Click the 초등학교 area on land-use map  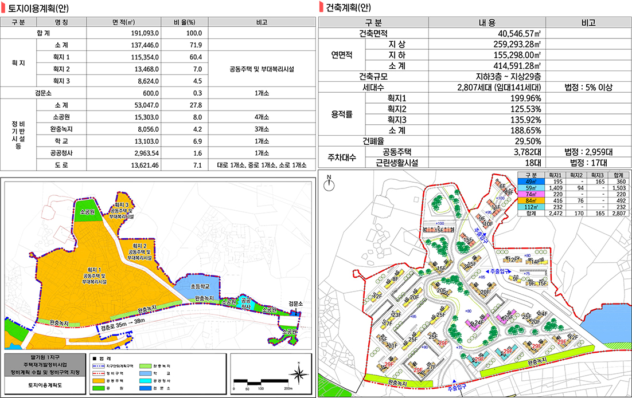[x=193, y=286]
